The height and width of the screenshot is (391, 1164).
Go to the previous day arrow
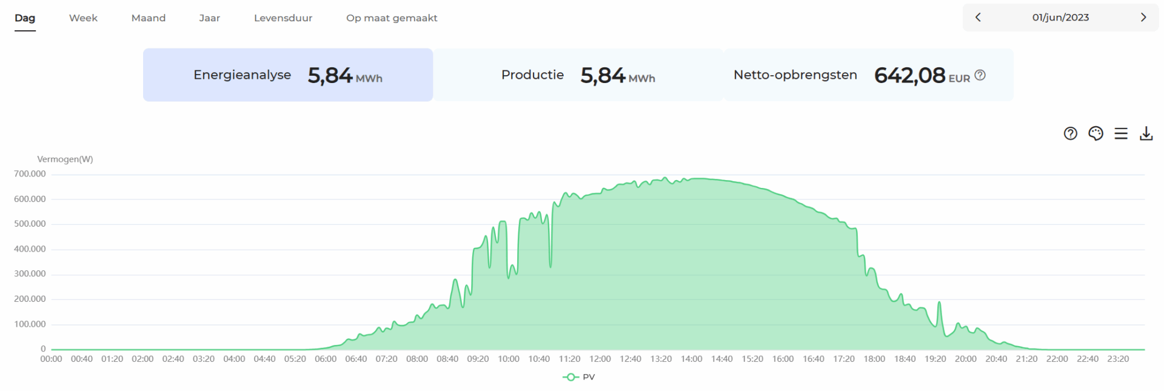pyautogui.click(x=978, y=18)
